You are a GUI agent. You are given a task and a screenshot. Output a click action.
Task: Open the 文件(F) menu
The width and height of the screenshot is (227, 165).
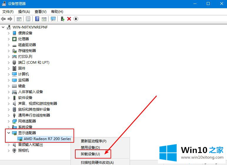tap(8, 12)
